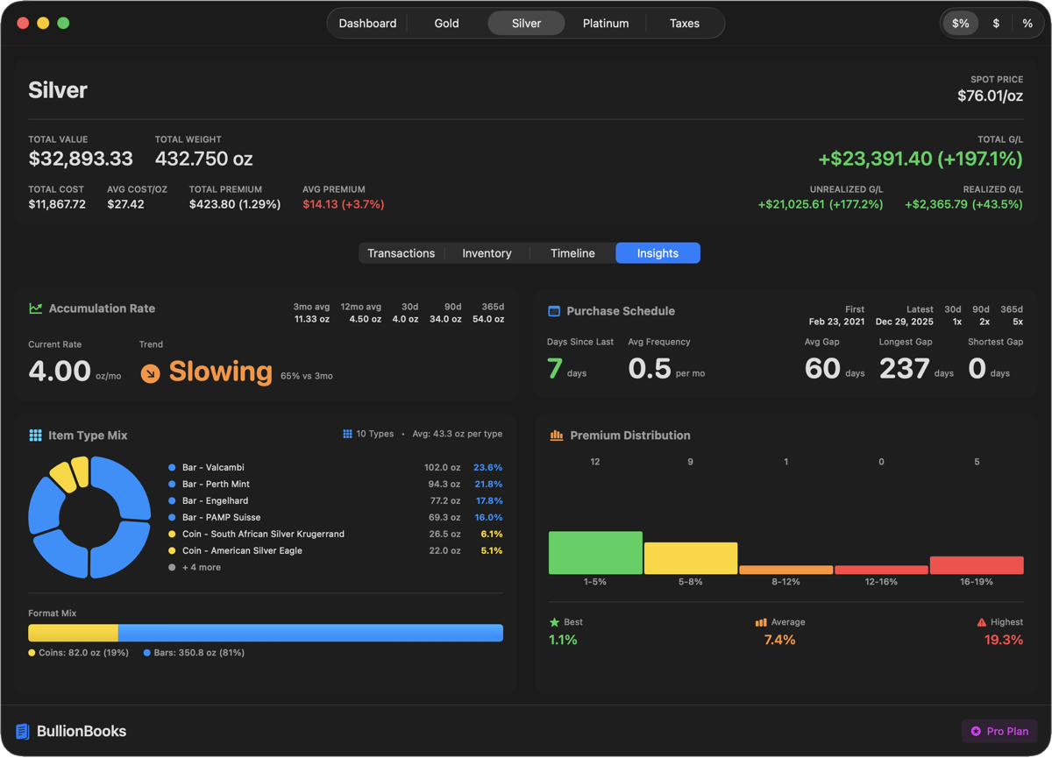The height and width of the screenshot is (758, 1052).
Task: Click the total value $32,893.33
Action: pos(81,159)
